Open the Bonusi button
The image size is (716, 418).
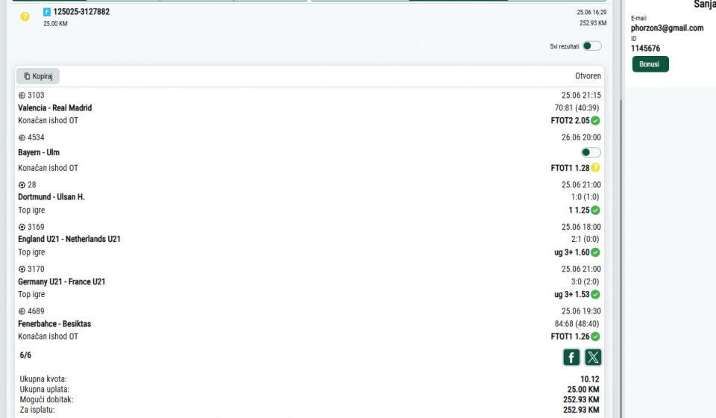pos(650,64)
